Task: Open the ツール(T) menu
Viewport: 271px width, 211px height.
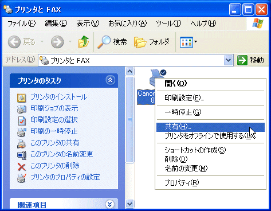Action: coord(168,24)
